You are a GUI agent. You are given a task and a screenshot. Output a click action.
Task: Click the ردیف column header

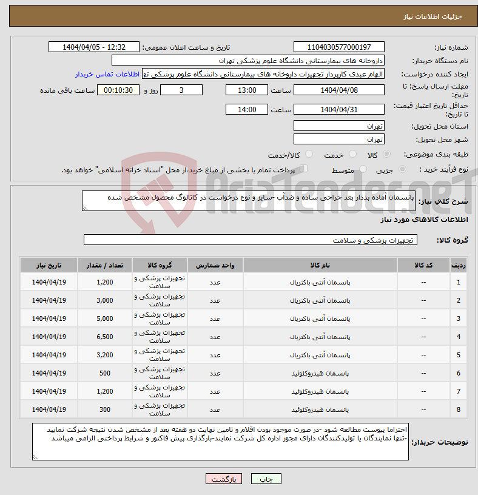(x=459, y=265)
